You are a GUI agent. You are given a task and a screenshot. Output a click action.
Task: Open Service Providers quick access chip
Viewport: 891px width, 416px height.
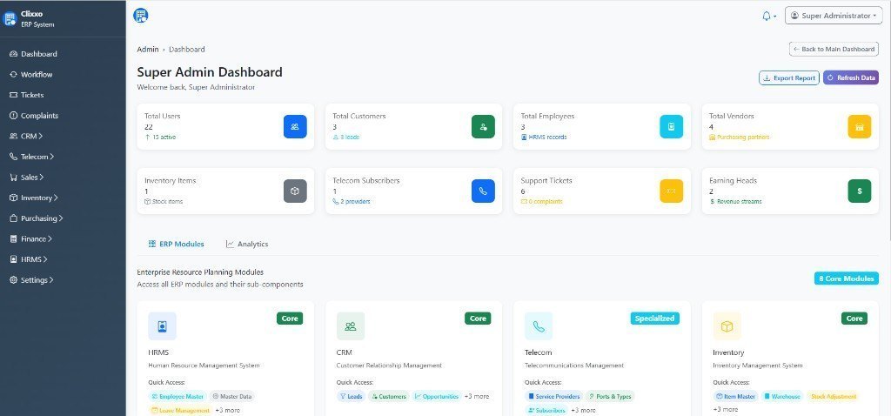554,396
